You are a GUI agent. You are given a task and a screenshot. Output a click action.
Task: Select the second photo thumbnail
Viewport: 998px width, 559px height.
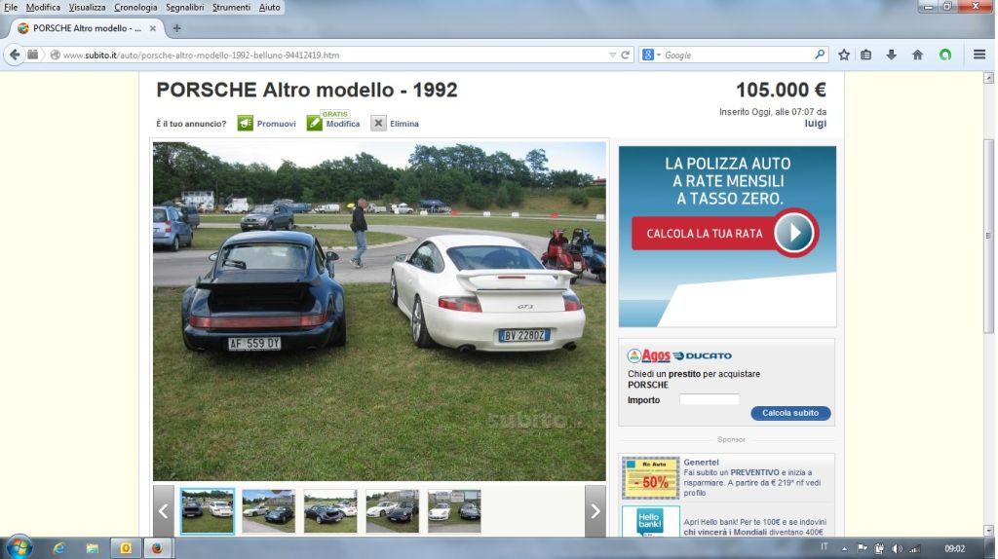269,511
